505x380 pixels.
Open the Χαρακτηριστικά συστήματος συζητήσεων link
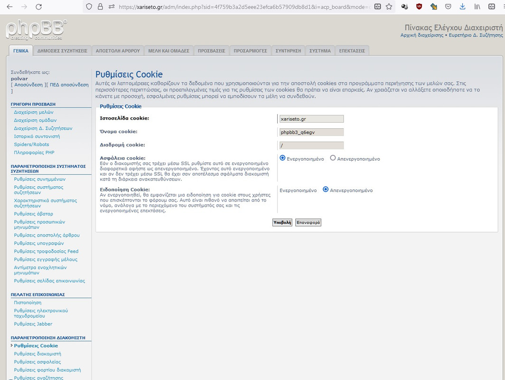click(x=46, y=203)
